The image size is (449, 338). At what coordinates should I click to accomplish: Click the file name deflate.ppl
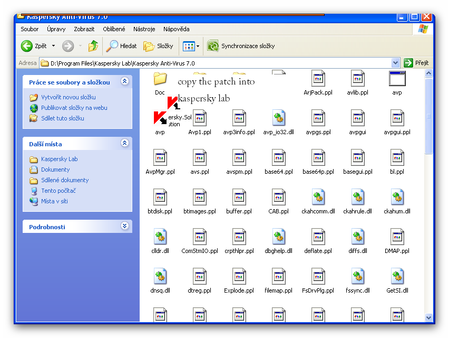point(318,251)
